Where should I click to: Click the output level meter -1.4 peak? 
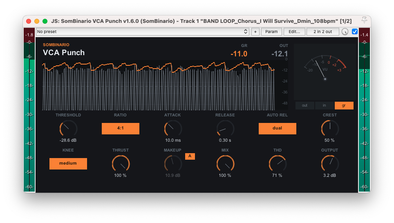point(364,35)
